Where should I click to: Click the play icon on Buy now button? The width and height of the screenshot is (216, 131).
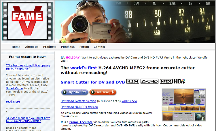(x=65, y=92)
